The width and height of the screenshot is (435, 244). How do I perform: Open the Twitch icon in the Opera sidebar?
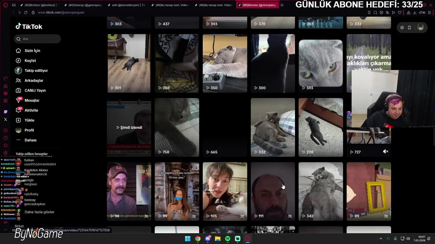point(5,112)
